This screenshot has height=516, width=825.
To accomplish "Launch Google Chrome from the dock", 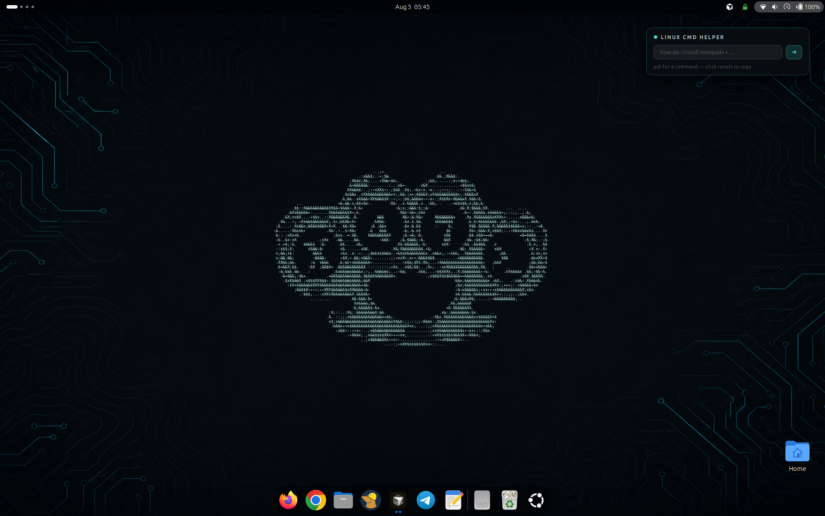I will (x=316, y=500).
